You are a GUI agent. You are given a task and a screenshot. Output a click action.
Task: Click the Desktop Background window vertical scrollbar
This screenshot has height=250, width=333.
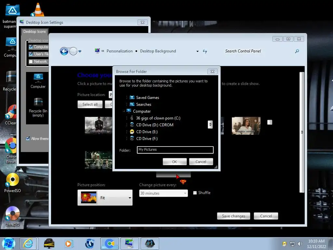pos(302,132)
